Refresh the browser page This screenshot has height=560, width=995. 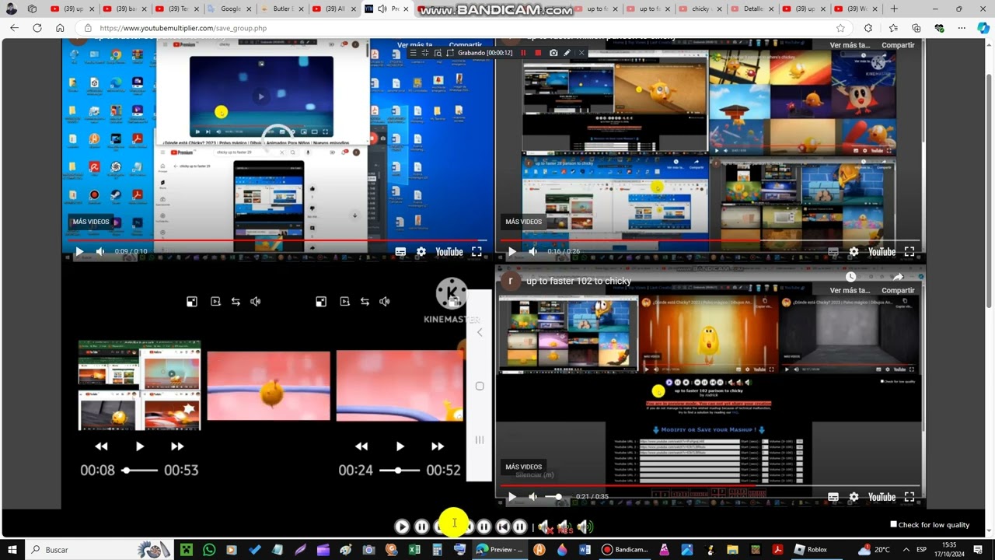click(37, 28)
